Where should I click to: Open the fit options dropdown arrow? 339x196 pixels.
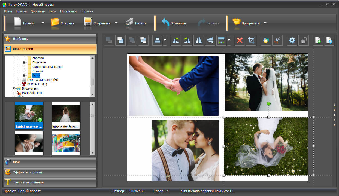pyautogui.click(x=229, y=41)
